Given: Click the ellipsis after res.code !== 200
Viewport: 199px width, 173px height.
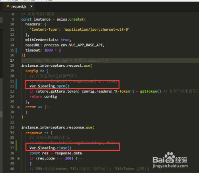Looking at the screenshot, I should pyautogui.click(x=80, y=158).
